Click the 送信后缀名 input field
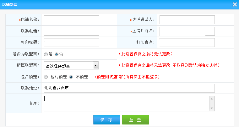Viewport: 239px width, 127px height. click(x=187, y=31)
